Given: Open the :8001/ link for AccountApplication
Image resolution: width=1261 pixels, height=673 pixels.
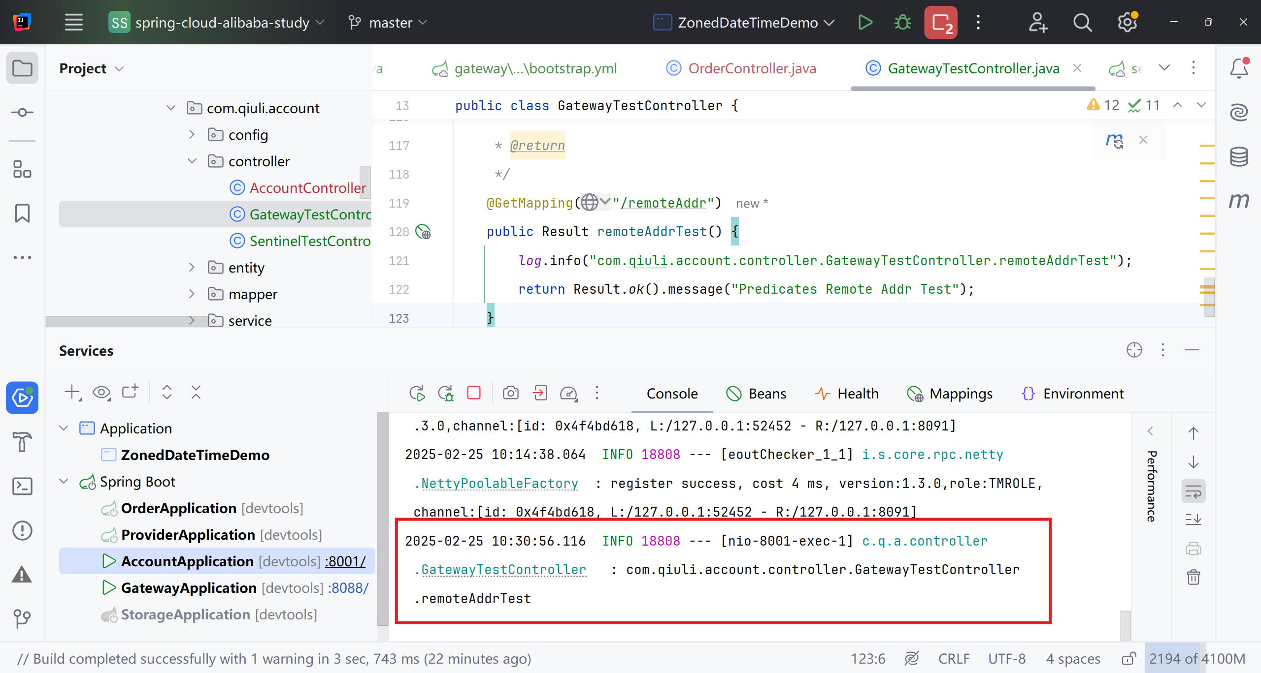Looking at the screenshot, I should pos(345,561).
